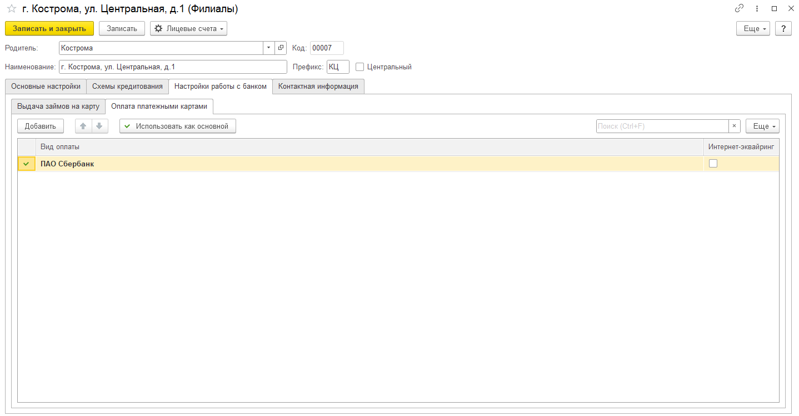
Task: Expand the Лицевые счета dropdown
Action: coord(188,28)
